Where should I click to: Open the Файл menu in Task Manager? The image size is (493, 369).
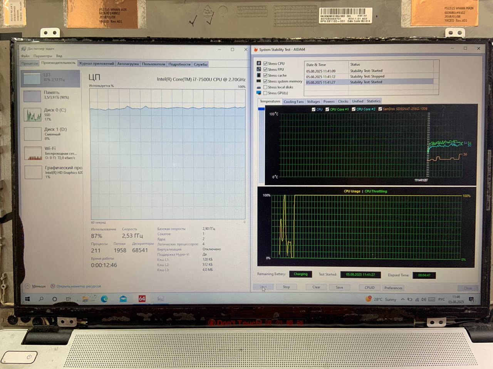tap(25, 56)
